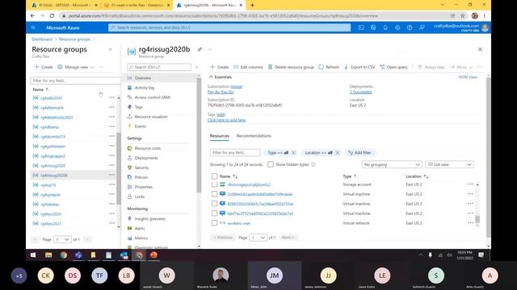Click the resources list scrollbar thumb

[x=477, y=219]
